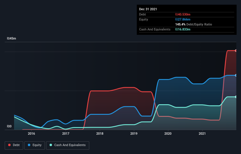Click the 2017 x-axis label
The height and width of the screenshot is (154, 241).
click(x=66, y=134)
